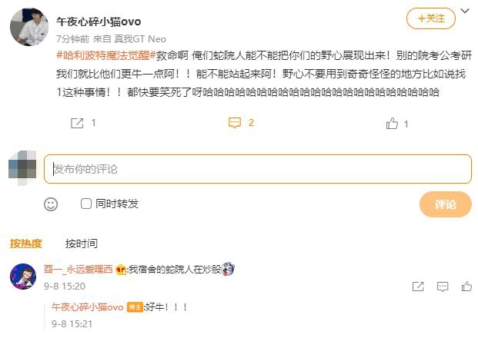
Task: Open the emoji picker smiley icon
Action: (x=51, y=204)
